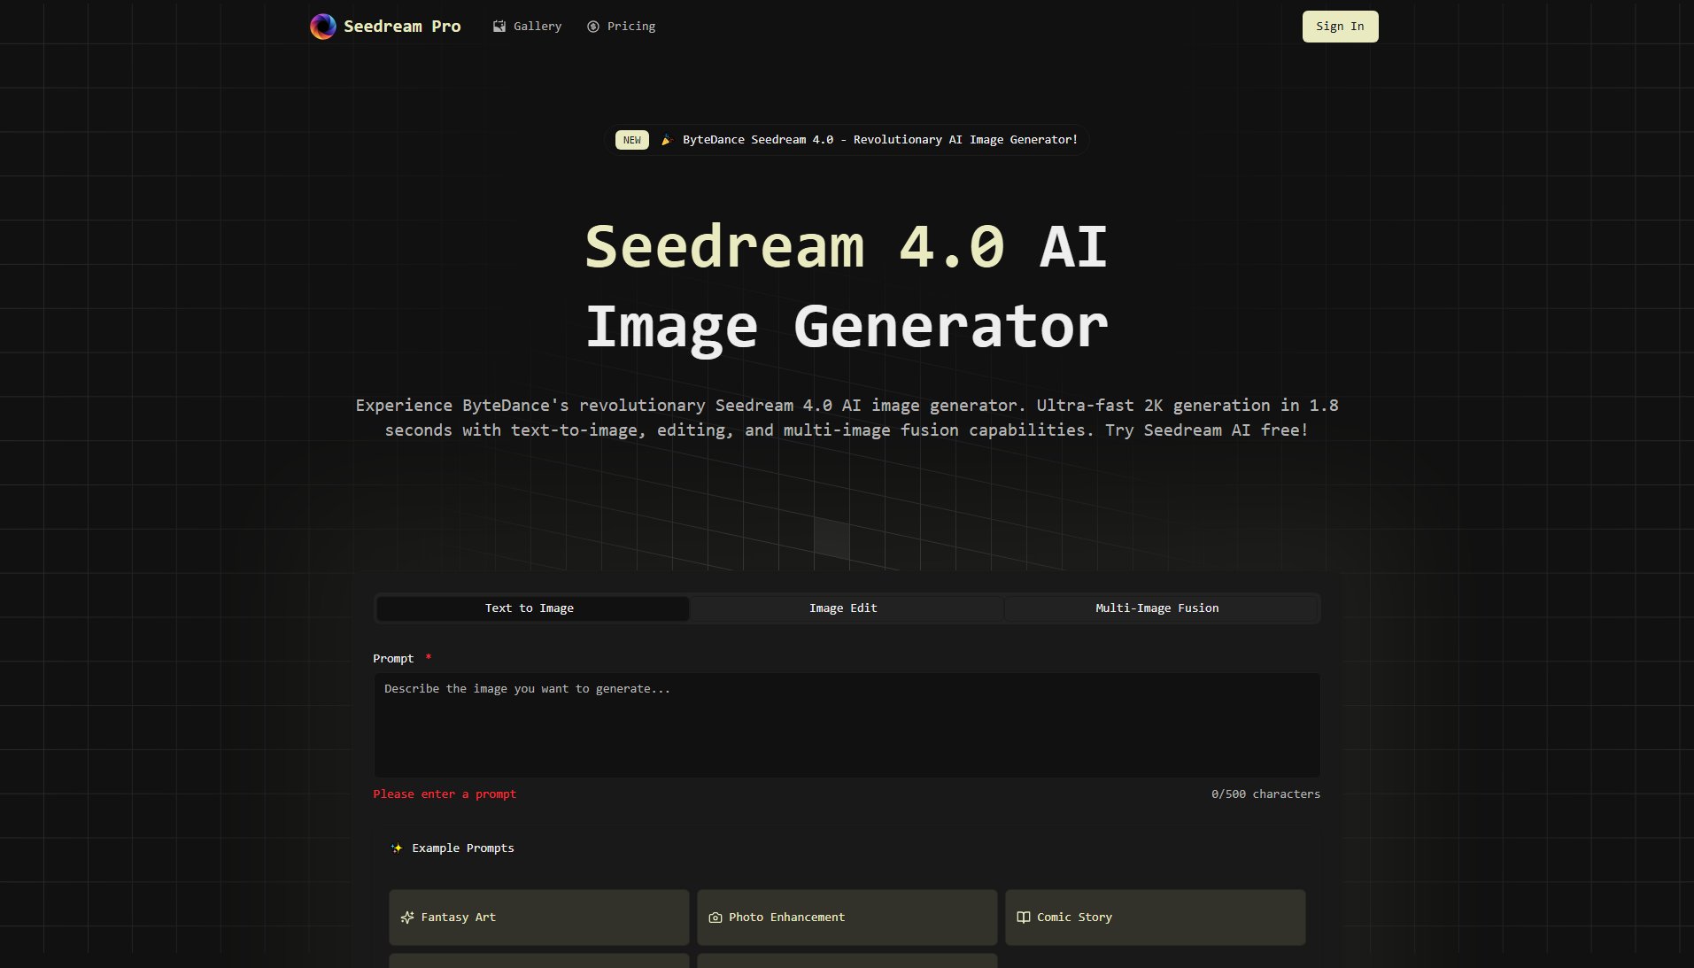Open the Gallery page
Viewport: 1694px width, 968px height.
[528, 27]
